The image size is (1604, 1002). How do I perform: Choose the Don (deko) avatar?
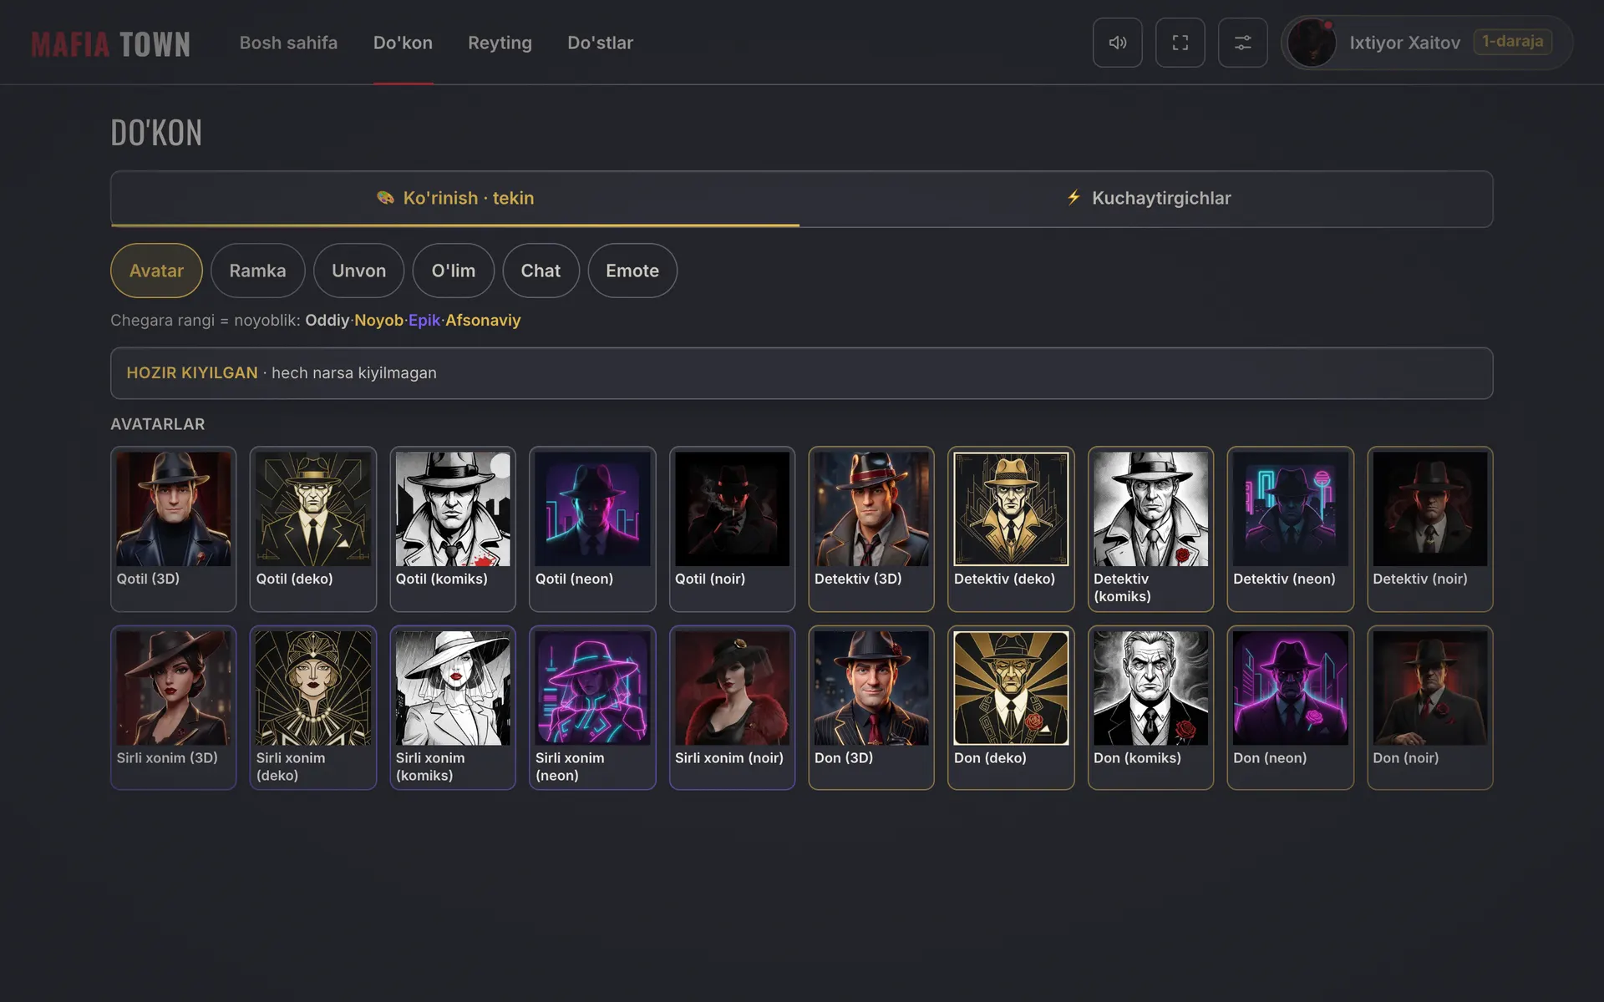click(x=1011, y=707)
